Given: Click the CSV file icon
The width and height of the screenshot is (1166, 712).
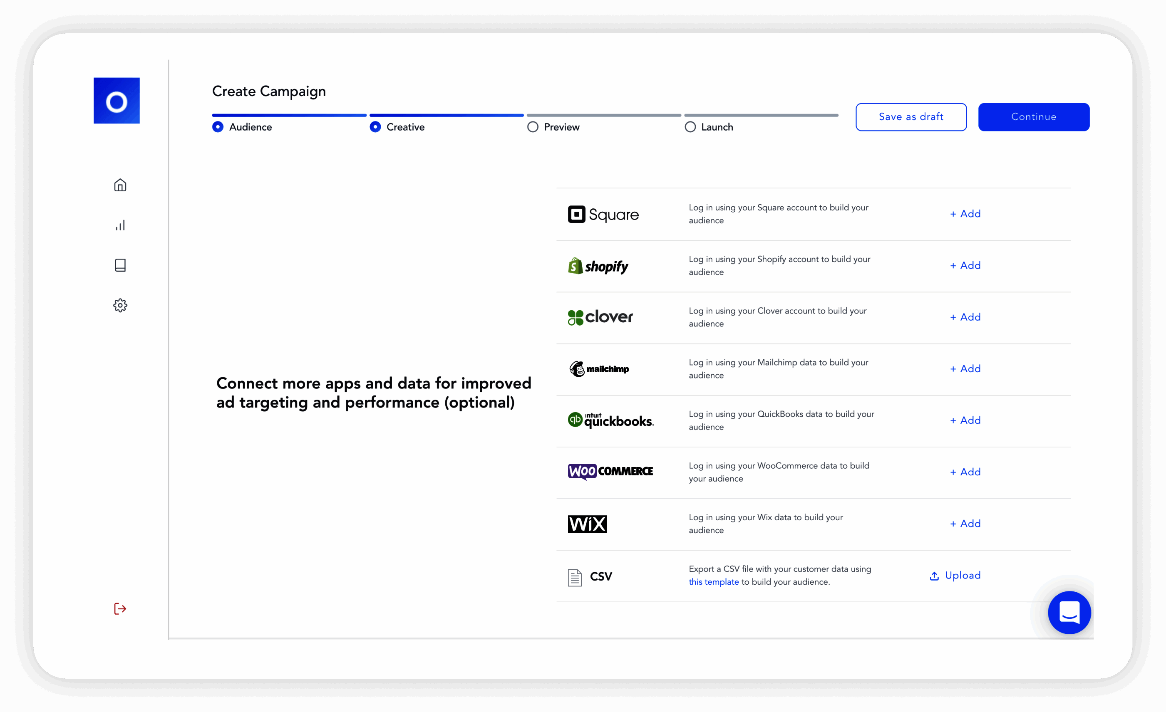Looking at the screenshot, I should 575,576.
